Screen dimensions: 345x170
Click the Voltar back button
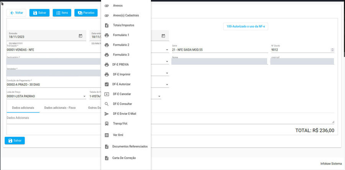pyautogui.click(x=16, y=13)
